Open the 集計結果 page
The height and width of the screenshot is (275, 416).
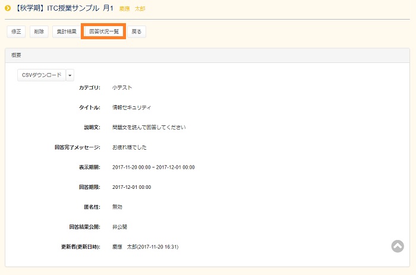click(66, 31)
